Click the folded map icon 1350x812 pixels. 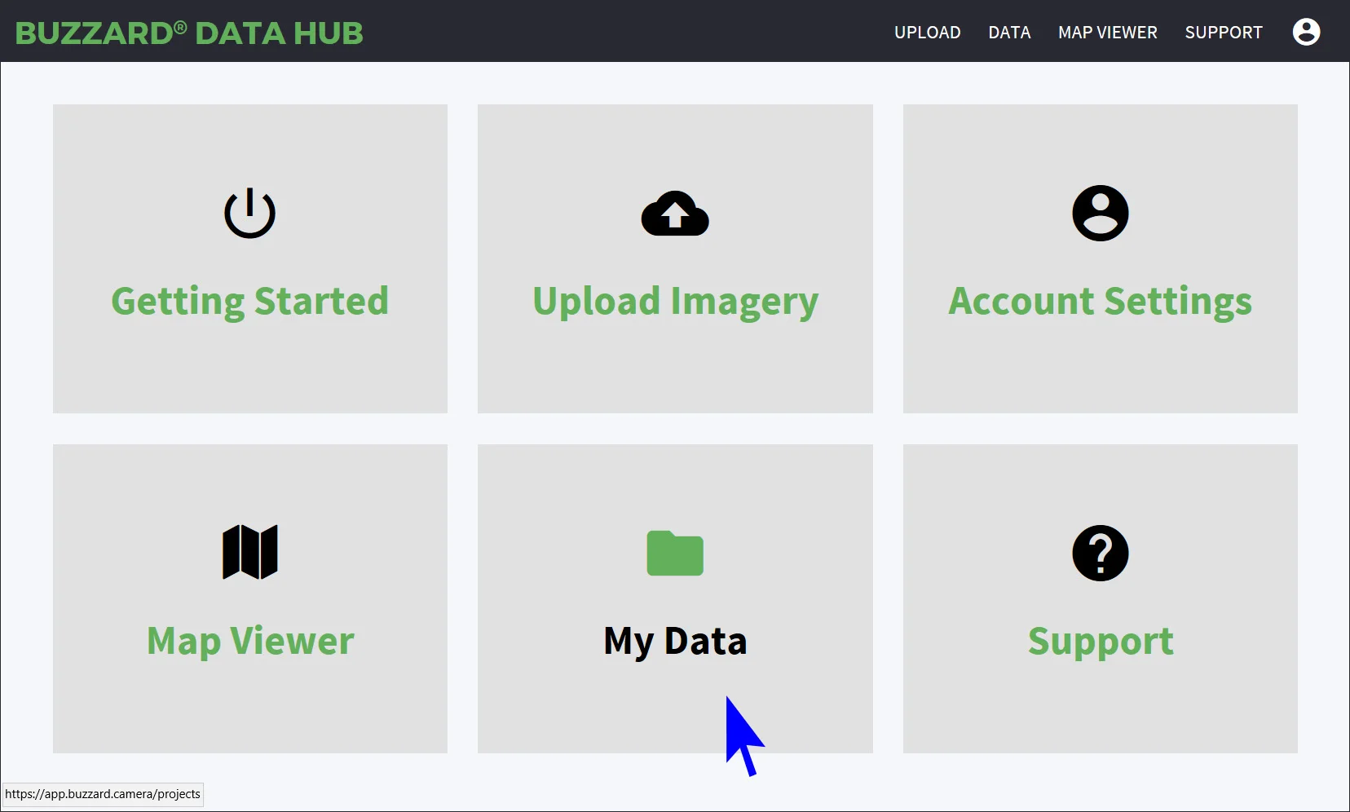[x=249, y=552]
